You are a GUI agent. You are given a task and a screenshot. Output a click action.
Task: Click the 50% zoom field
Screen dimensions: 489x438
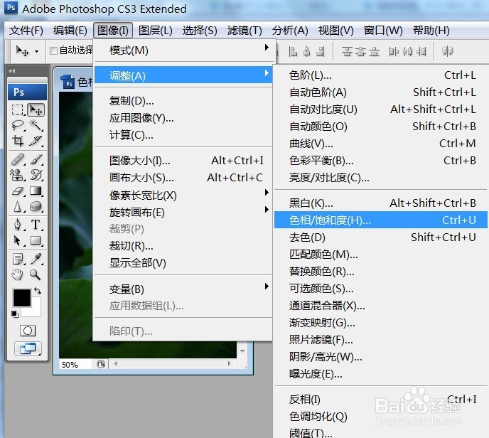pyautogui.click(x=75, y=364)
